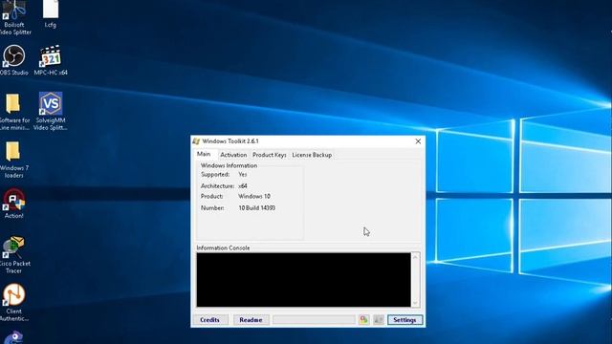The image size is (612, 344).
Task: Click the 'Windows 10' product value
Action: (x=254, y=196)
